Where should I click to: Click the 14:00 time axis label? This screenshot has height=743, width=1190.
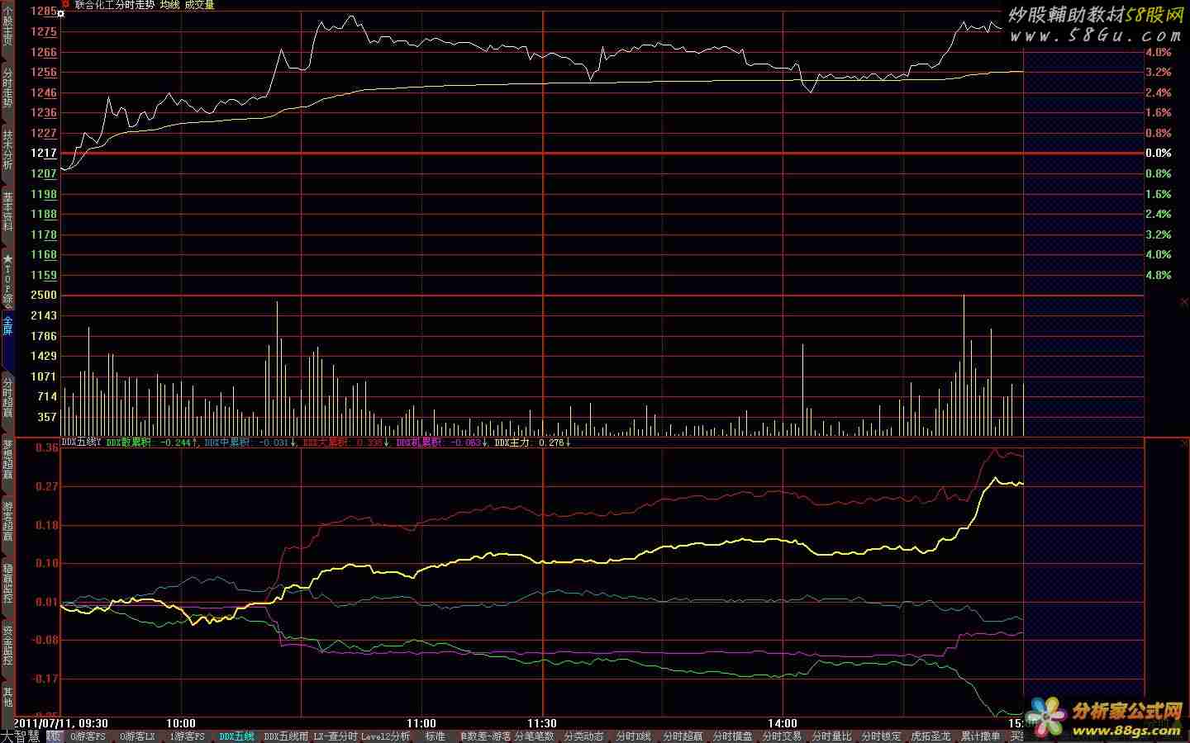[783, 723]
